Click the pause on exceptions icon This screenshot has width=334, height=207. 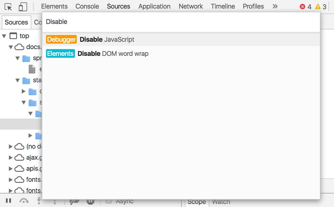(90, 201)
